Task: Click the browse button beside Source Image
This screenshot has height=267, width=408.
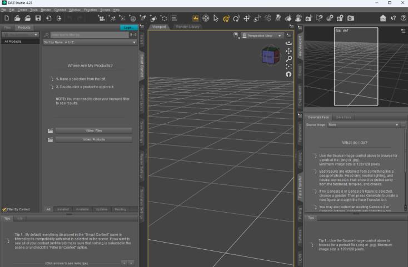Action: (x=404, y=125)
